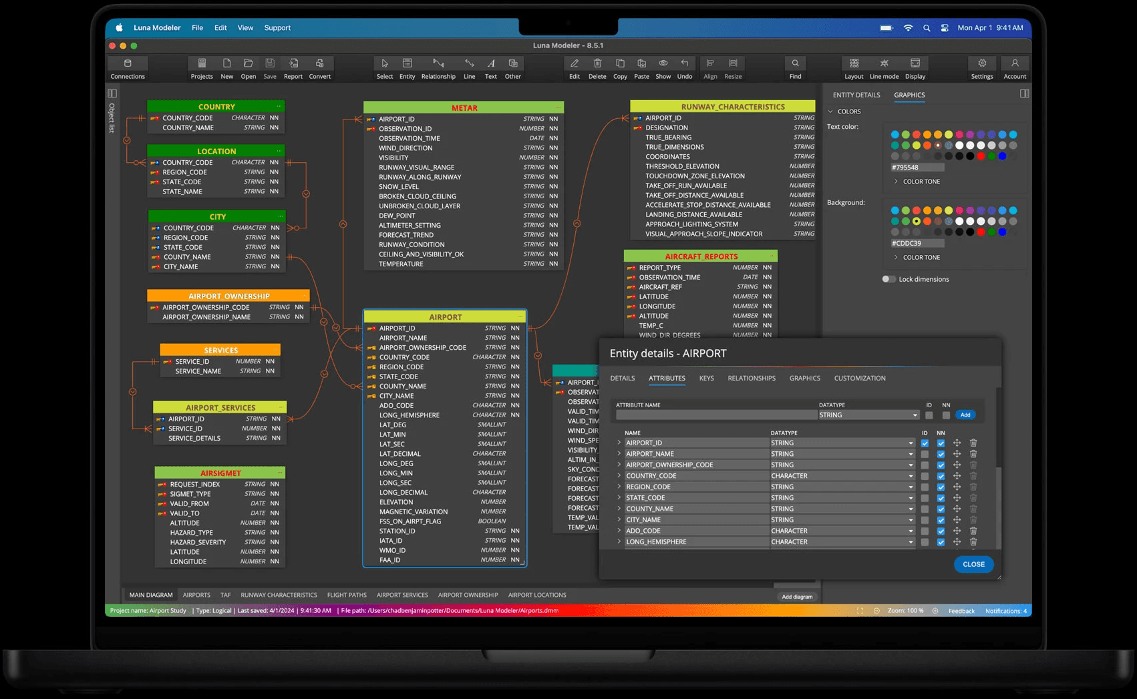
Task: Choose the Entity tool
Action: point(408,63)
